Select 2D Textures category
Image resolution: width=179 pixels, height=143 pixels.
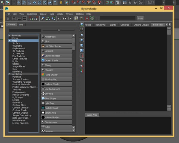[x=18, y=51]
